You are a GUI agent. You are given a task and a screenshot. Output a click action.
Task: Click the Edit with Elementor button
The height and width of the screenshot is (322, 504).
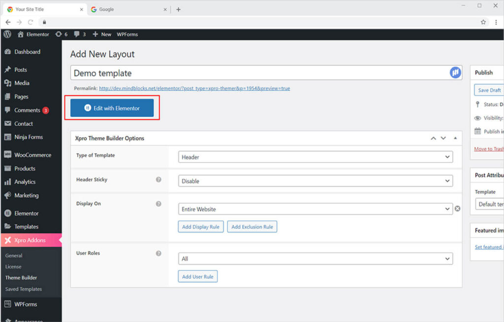tap(112, 108)
